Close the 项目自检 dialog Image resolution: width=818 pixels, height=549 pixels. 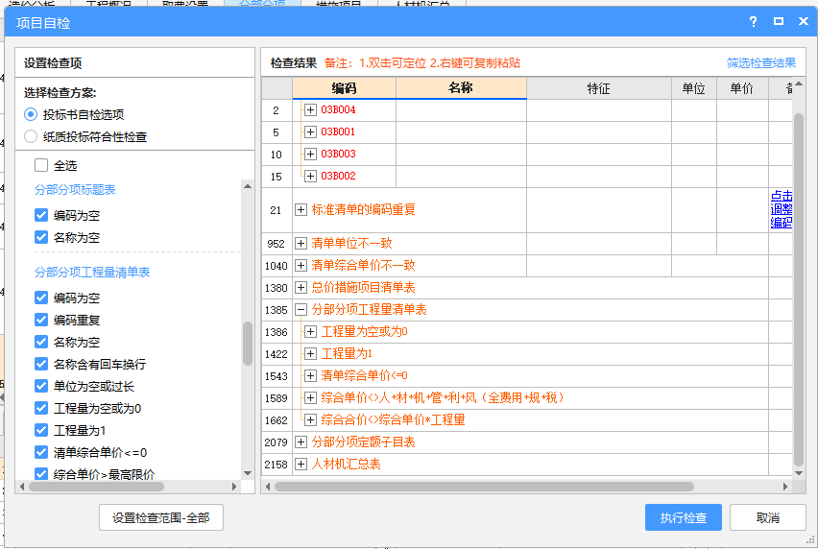pos(804,21)
